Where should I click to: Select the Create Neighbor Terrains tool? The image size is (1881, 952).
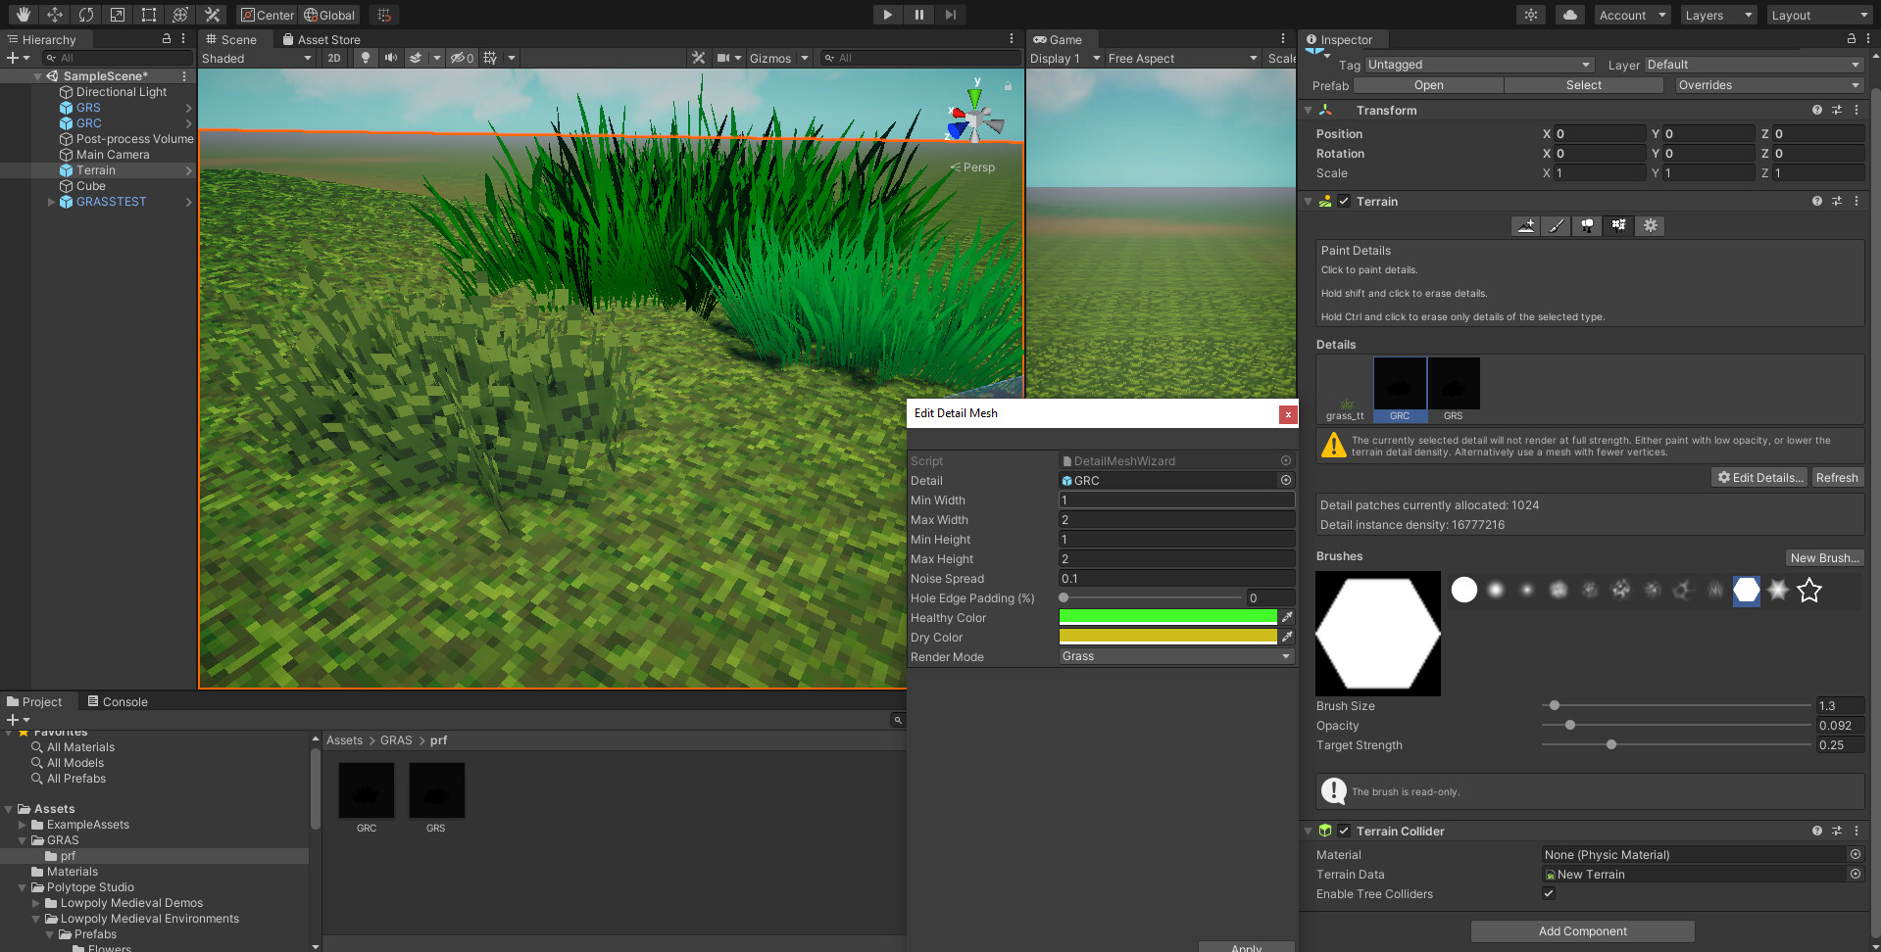click(1525, 225)
